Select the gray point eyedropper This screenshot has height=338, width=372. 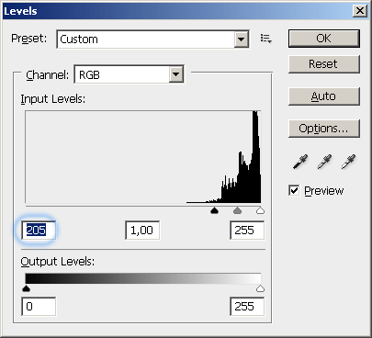[x=324, y=162]
